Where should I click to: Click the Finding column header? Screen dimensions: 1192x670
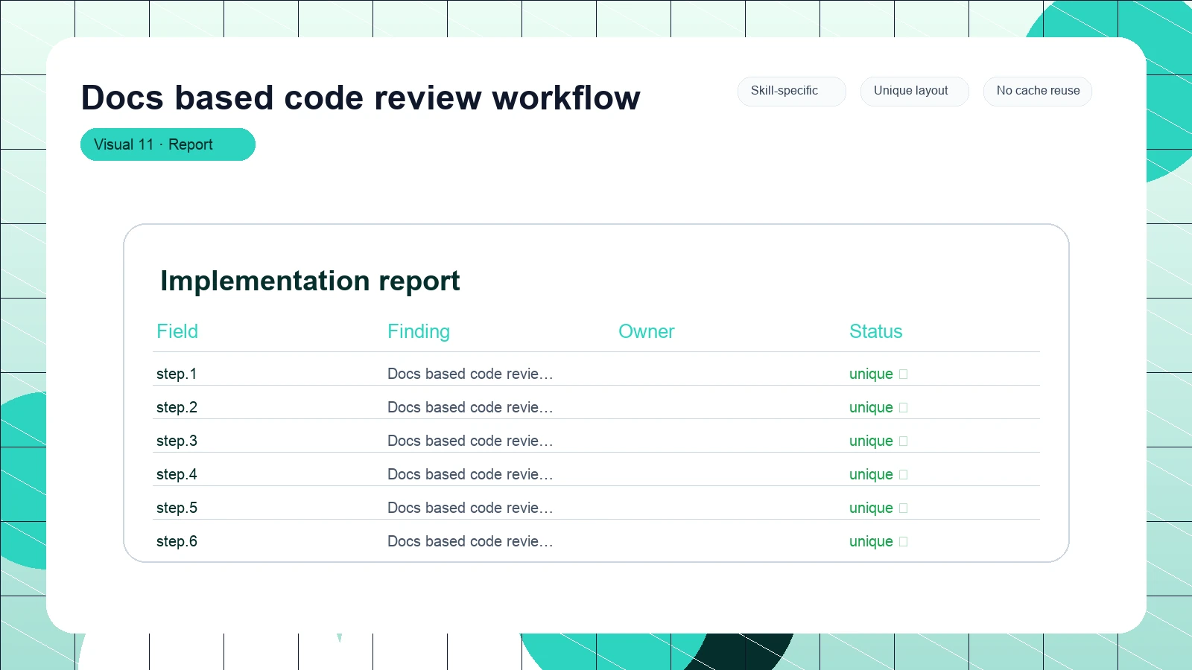click(419, 331)
